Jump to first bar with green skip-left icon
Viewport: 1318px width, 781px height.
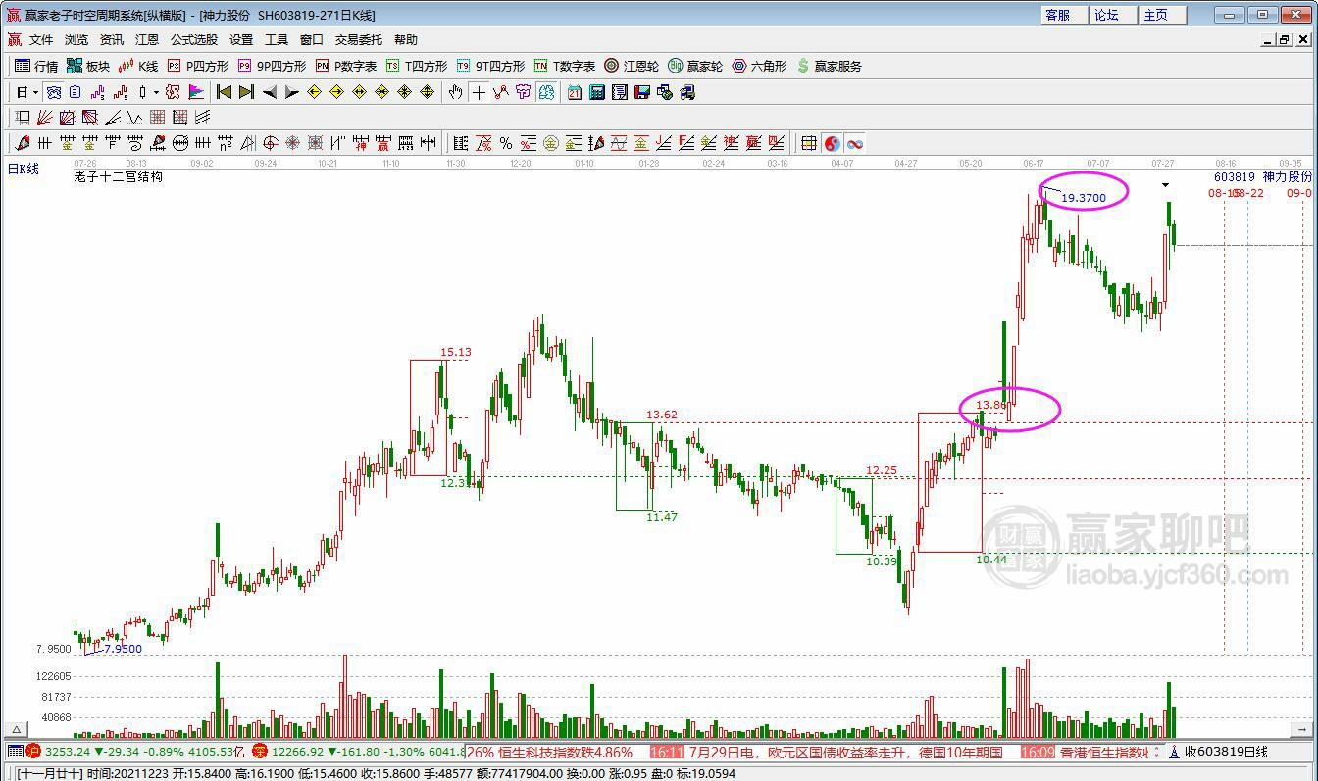[225, 92]
